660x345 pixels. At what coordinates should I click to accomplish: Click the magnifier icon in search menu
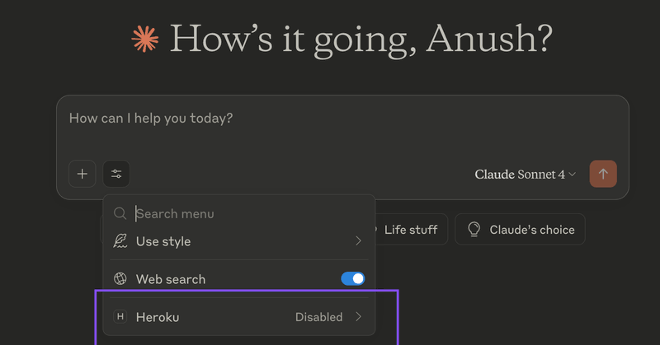click(120, 213)
